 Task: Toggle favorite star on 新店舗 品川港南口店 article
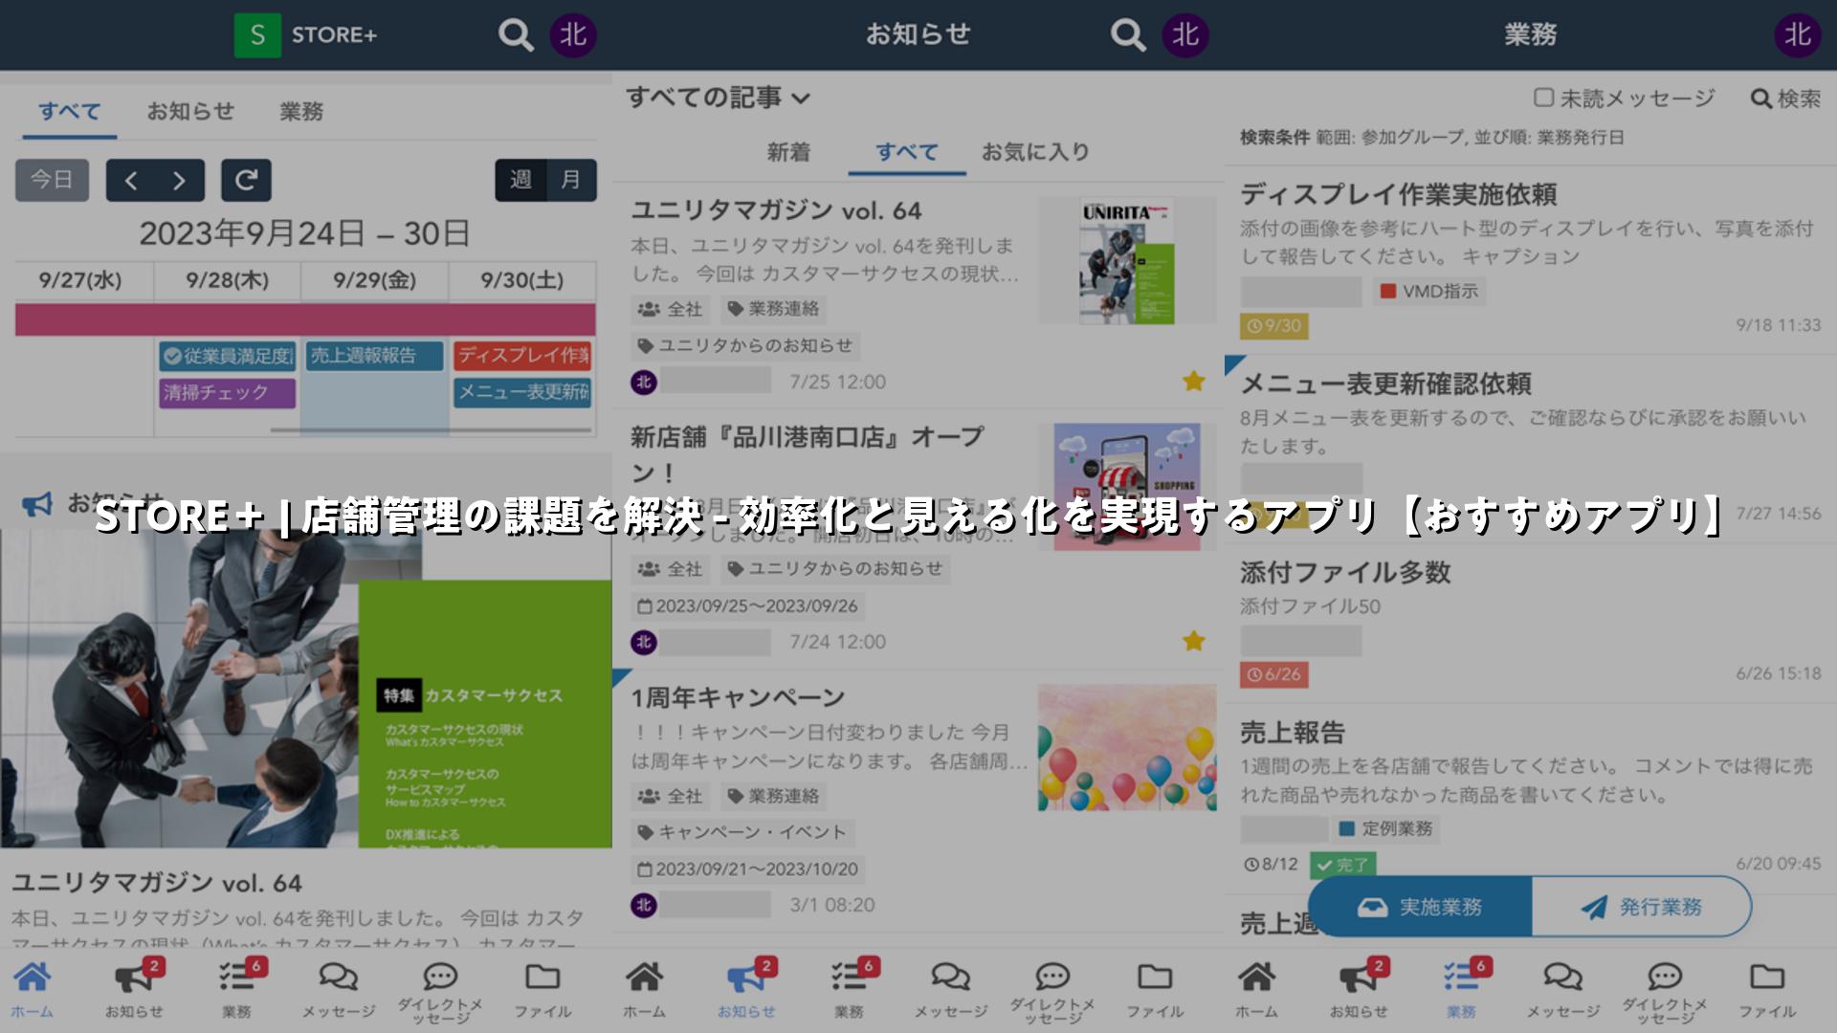tap(1193, 641)
